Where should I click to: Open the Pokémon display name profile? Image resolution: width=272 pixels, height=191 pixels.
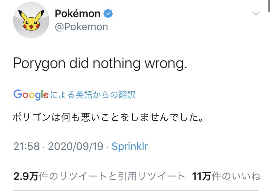78,13
